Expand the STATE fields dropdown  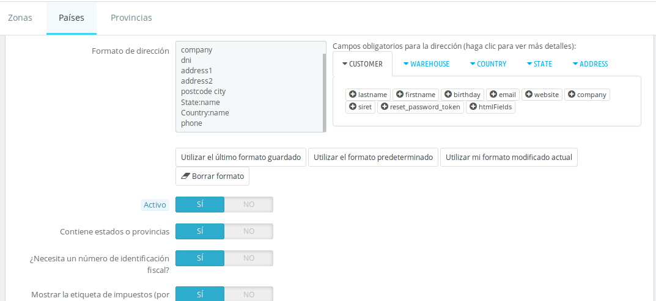[539, 64]
